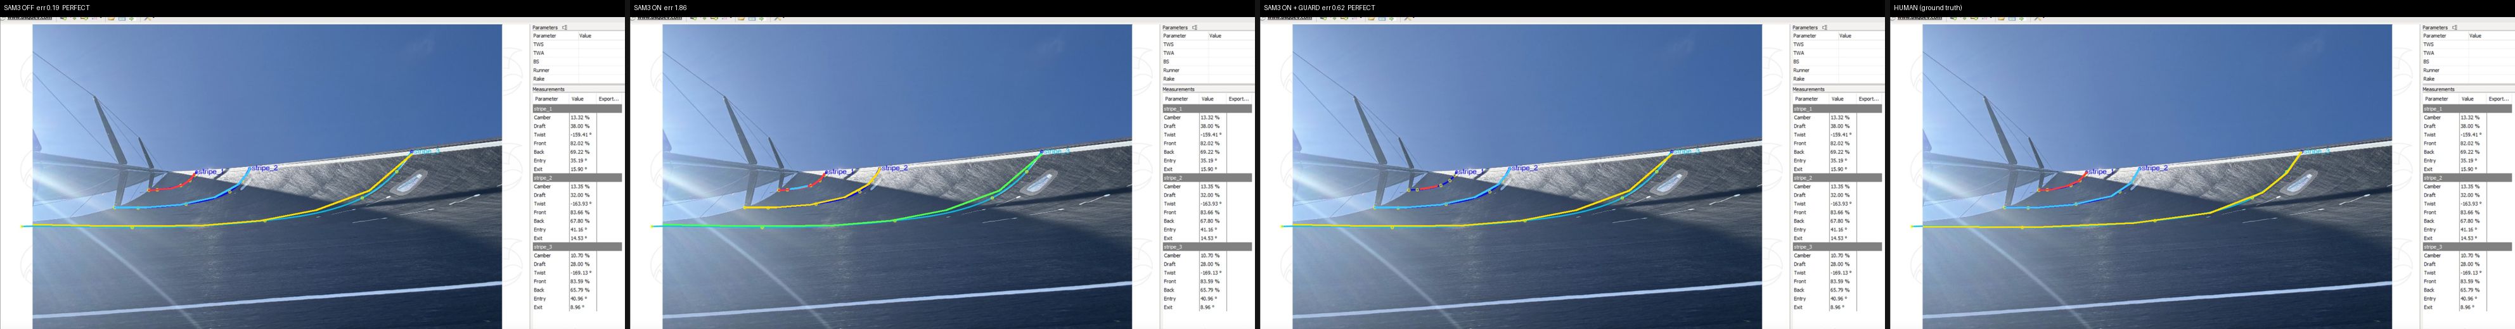Image resolution: width=2515 pixels, height=329 pixels.
Task: Click stripe_1 Exit value 15.90 in HUMAN panel
Action: click(2469, 170)
